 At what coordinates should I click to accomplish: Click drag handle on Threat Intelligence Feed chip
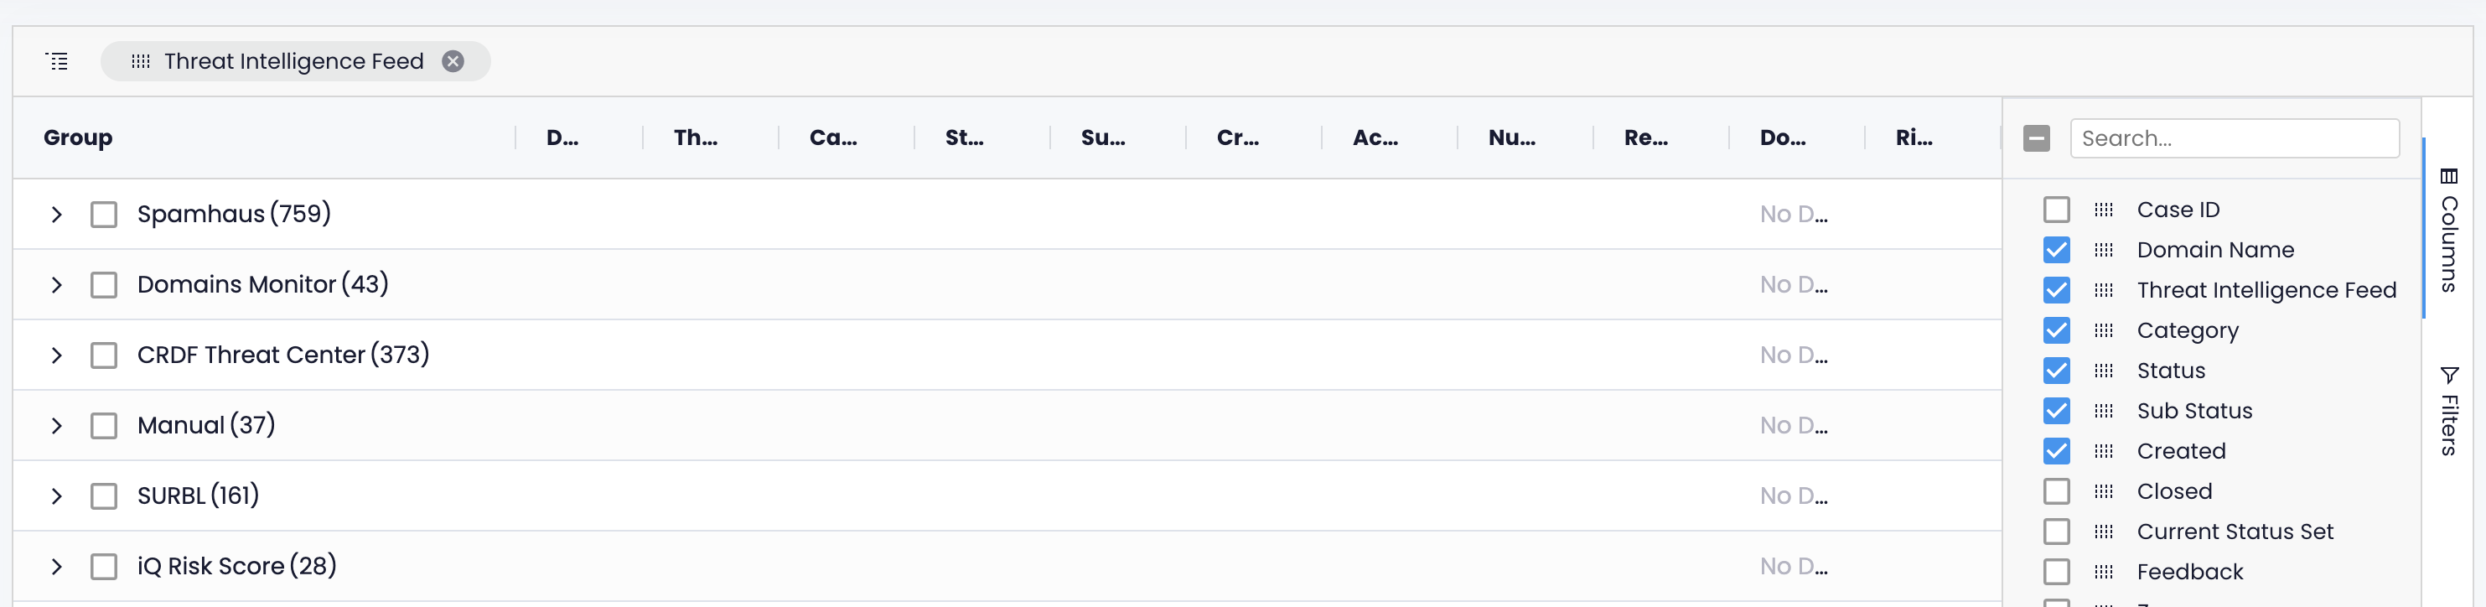(141, 61)
